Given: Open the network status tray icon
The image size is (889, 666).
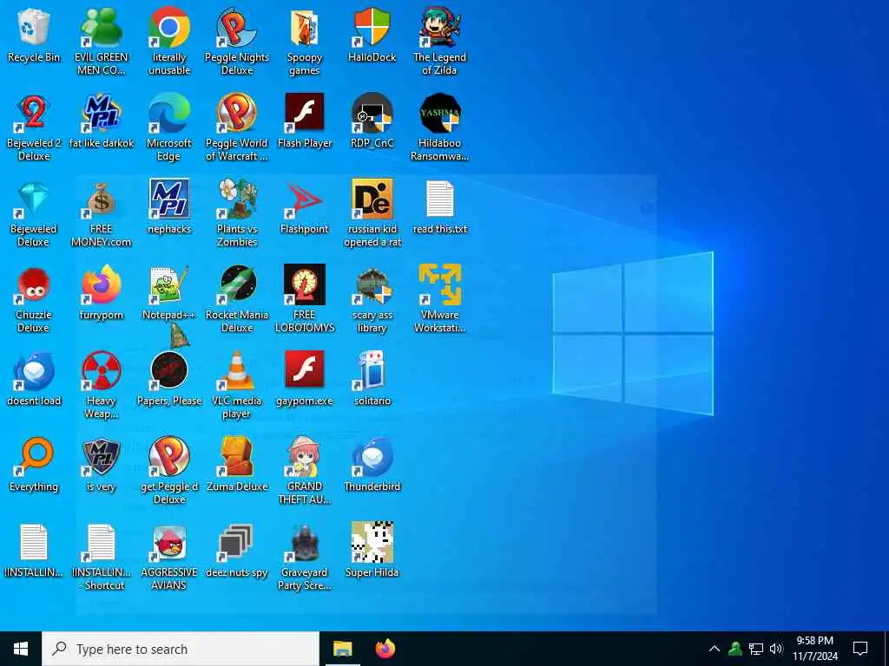Looking at the screenshot, I should [756, 649].
